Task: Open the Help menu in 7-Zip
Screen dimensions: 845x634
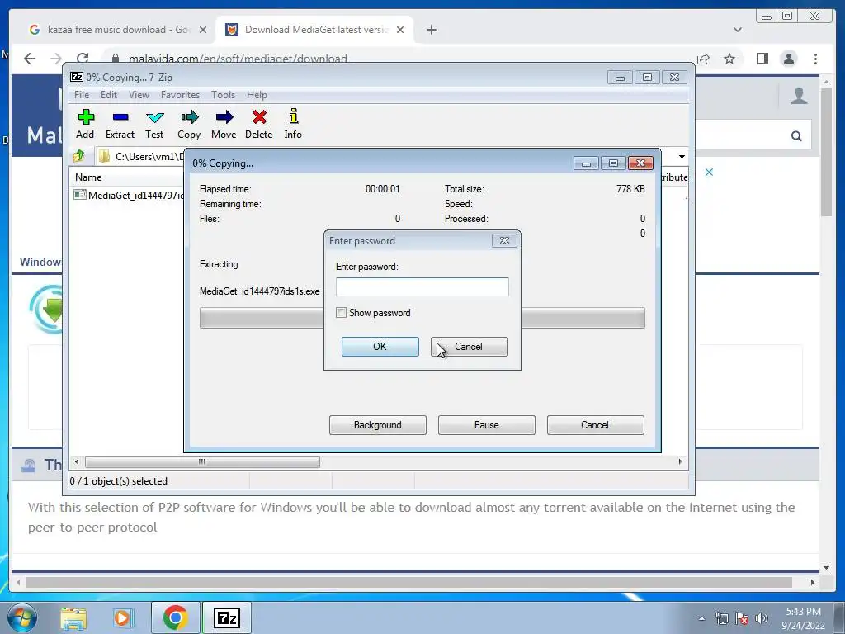Action: pos(257,95)
